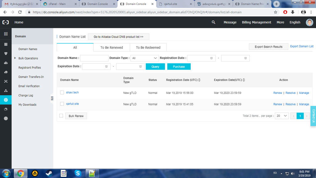Sort by Expiration Date arrows
Image resolution: width=316 pixels, height=178 pixels.
click(244, 80)
